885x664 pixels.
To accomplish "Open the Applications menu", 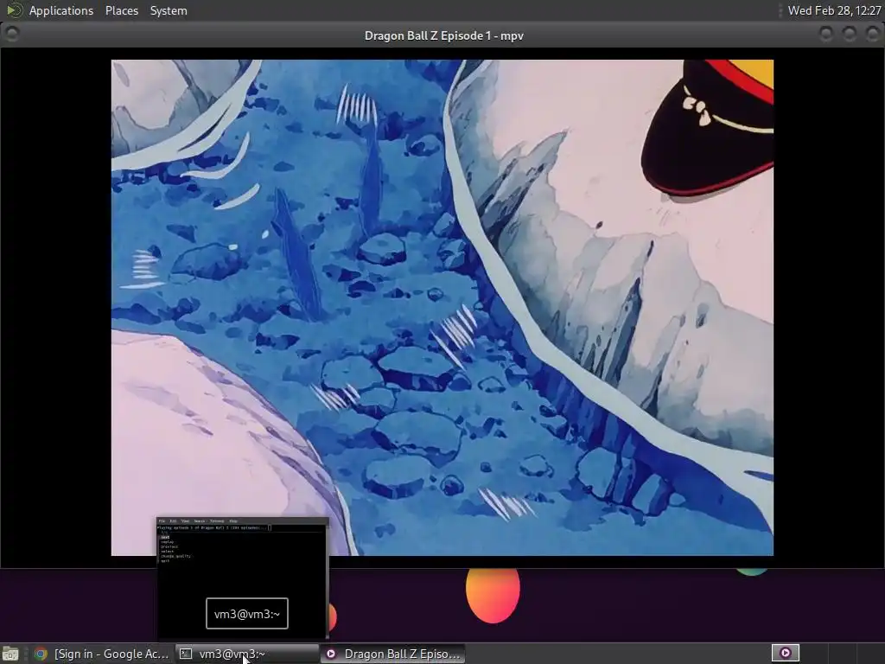I will coord(61,10).
